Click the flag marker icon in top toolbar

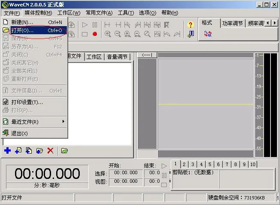click(167, 25)
